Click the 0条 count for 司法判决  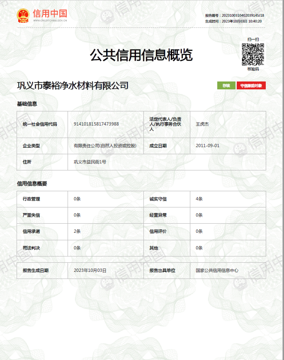[x=77, y=248]
